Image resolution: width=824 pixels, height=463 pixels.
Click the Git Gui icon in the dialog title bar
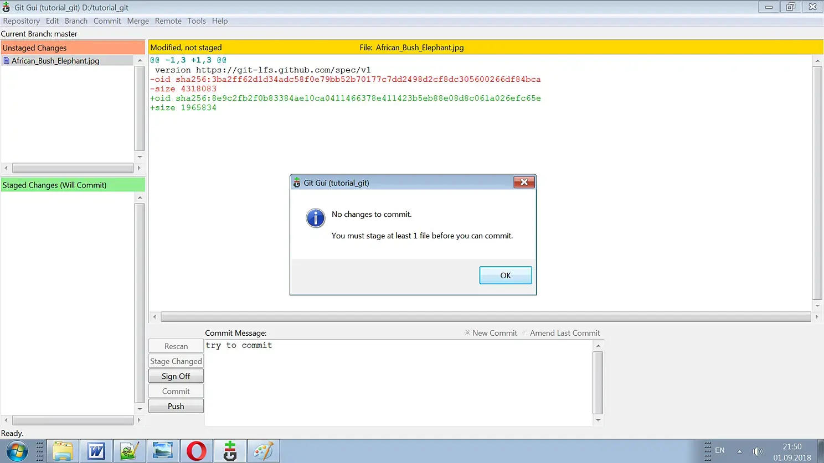tap(297, 183)
